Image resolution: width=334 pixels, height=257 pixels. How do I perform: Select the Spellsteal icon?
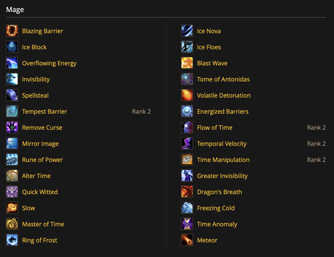[12, 95]
